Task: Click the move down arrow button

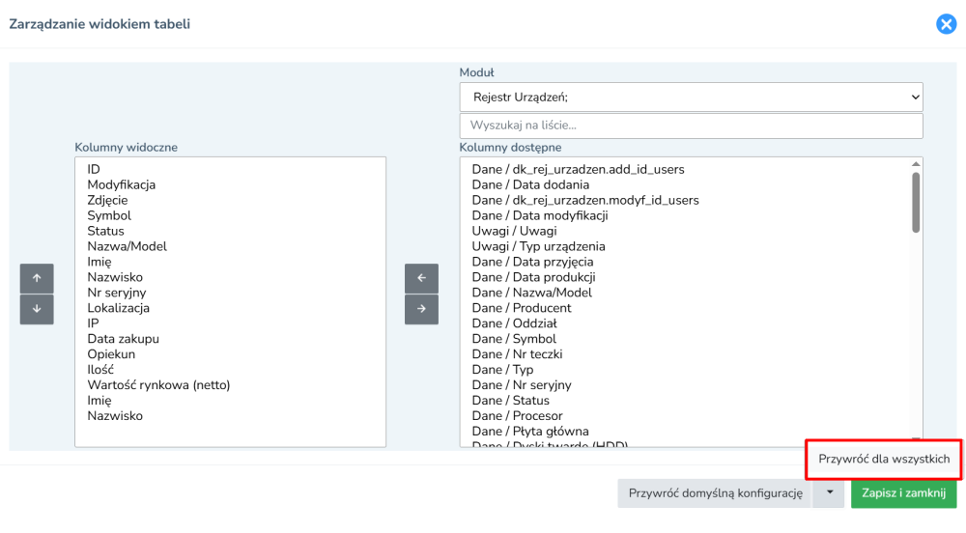Action: tap(37, 309)
